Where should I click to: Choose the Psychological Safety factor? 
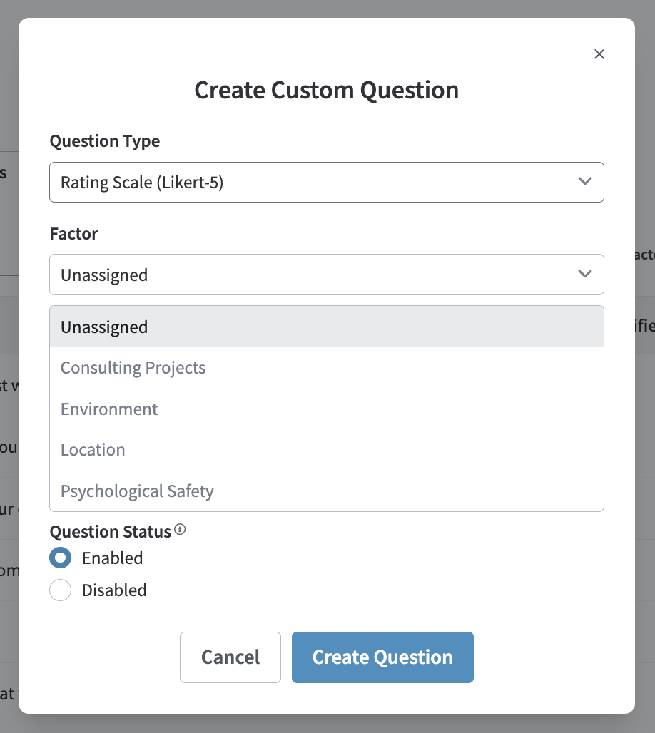(326, 491)
